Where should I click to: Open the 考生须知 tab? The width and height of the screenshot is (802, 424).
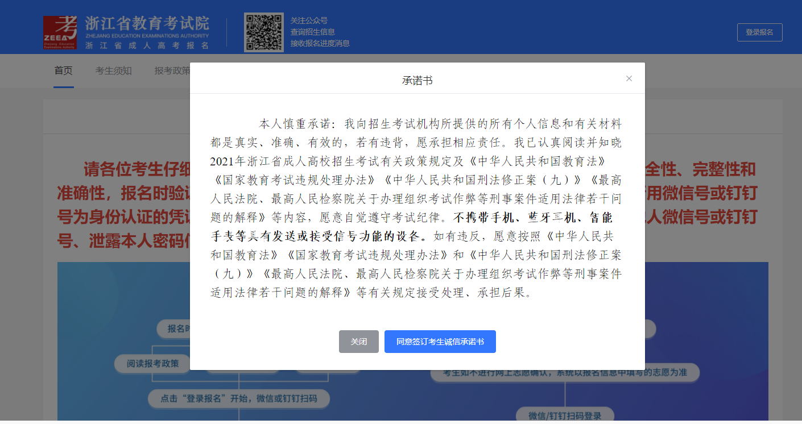113,70
